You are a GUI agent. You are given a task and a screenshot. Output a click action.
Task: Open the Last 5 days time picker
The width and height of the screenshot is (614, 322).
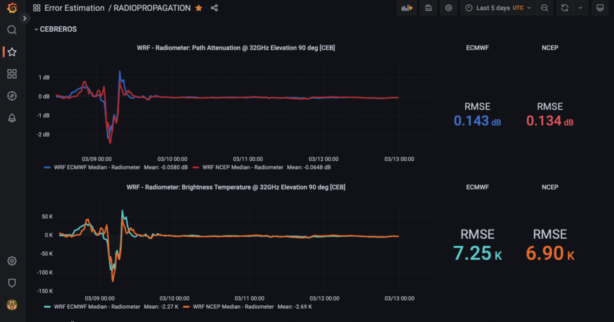(x=498, y=8)
